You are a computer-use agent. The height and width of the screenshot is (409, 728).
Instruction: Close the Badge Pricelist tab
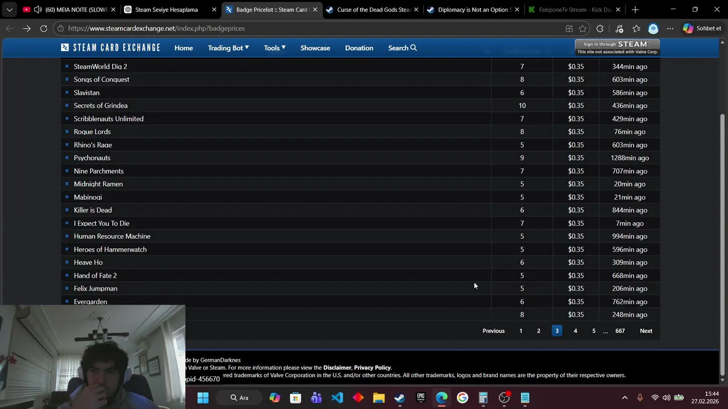tap(315, 10)
